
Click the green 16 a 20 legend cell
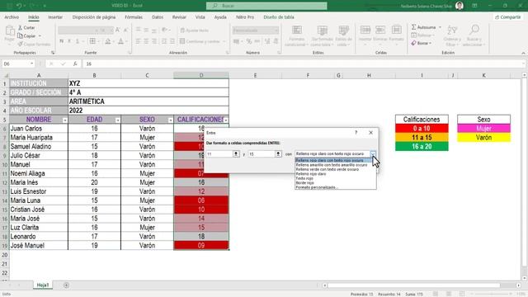click(x=422, y=147)
